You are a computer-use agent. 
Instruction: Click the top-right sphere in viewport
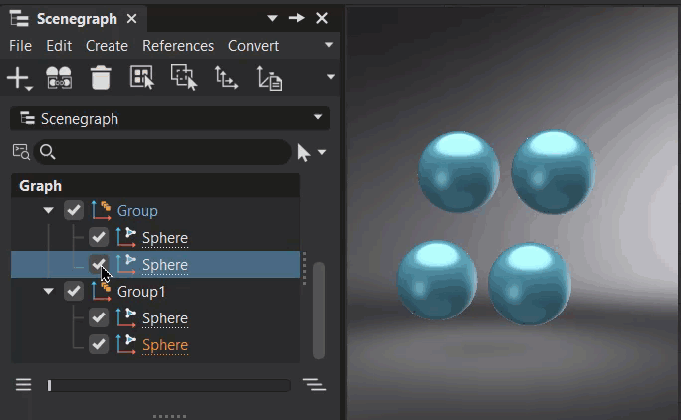click(x=553, y=172)
